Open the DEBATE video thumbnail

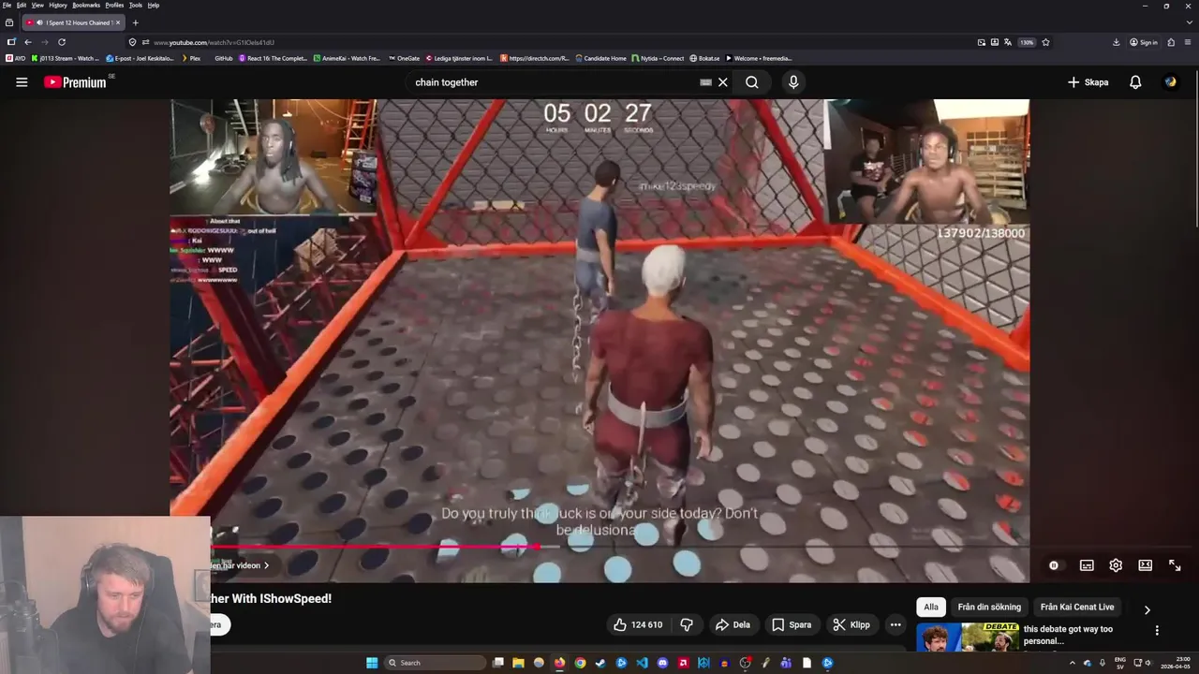pos(968,637)
